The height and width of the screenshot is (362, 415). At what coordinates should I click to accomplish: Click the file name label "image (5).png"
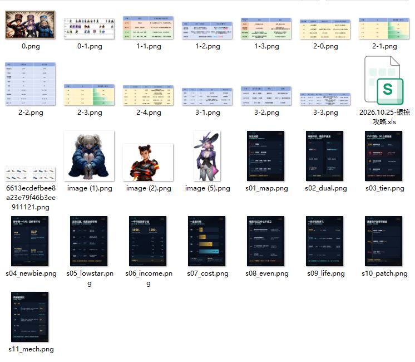tap(207, 188)
